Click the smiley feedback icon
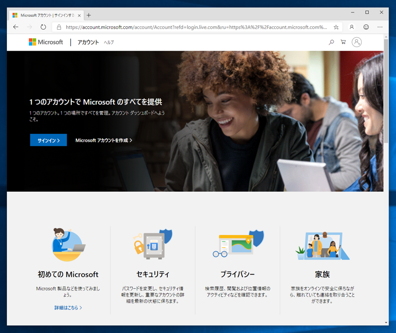The image size is (396, 333). pyautogui.click(x=366, y=27)
